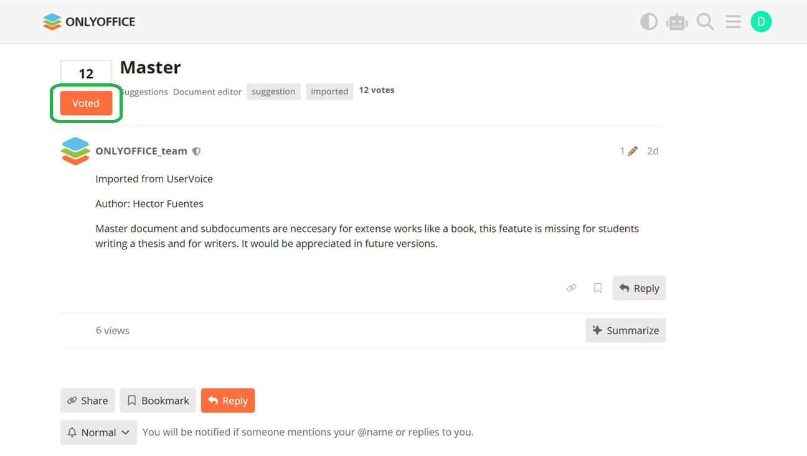Open the ONLYOFFICE_team avatar profile
Viewport: 807px width, 456px height.
(75, 151)
